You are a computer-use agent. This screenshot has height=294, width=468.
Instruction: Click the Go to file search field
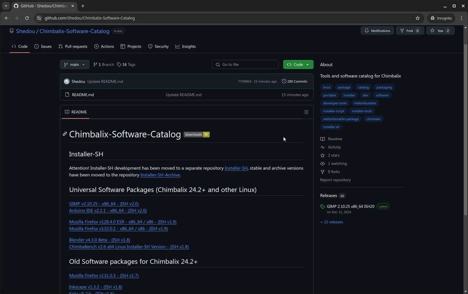point(245,65)
